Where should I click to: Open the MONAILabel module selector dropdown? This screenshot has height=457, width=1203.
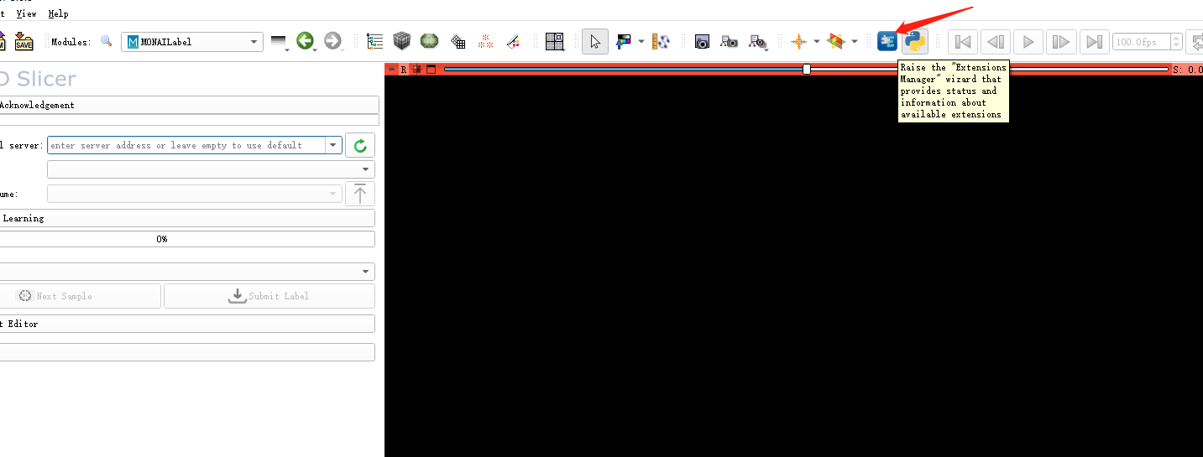pos(192,42)
